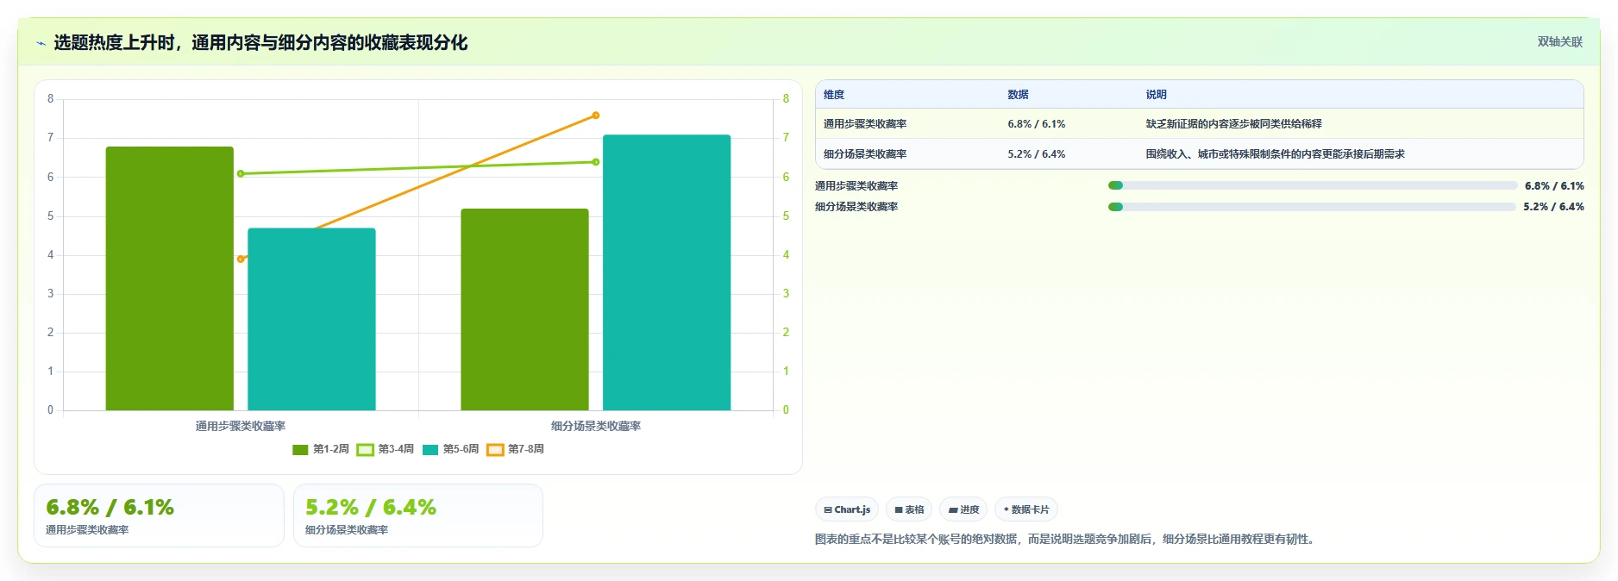Select the Chart.js tag
Screen dimensions: 1618x581
(847, 509)
